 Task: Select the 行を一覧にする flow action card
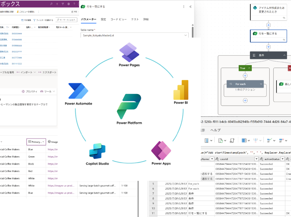point(269,34)
